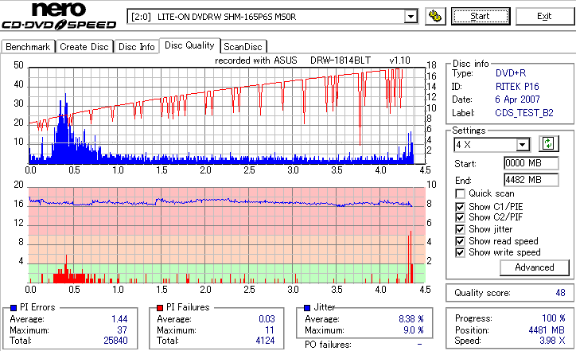Click PI Failures average value 0.03
Viewport: 576px width, 351px height.
coord(267,319)
